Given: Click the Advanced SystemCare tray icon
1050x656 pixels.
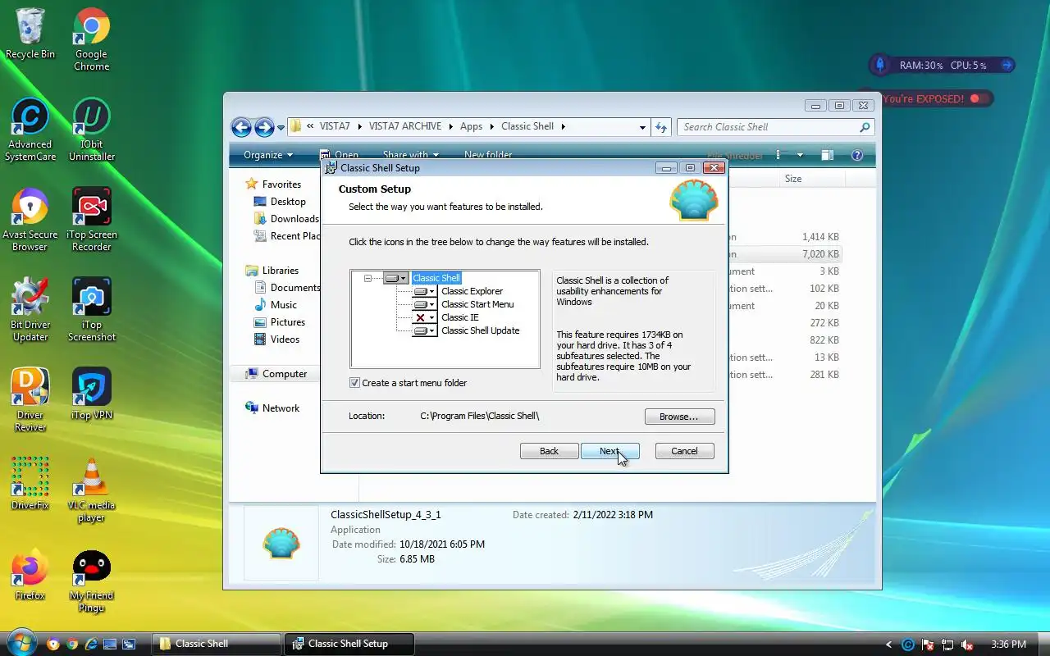Looking at the screenshot, I should coord(908,645).
